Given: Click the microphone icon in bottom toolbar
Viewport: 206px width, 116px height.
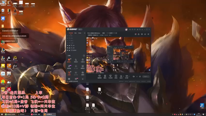Looking at the screenshot, I should click(121, 76).
